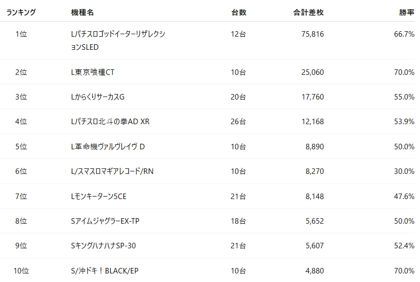Select the SアイムジャグラーEX-TP entry
The image size is (420, 282).
click(x=105, y=221)
